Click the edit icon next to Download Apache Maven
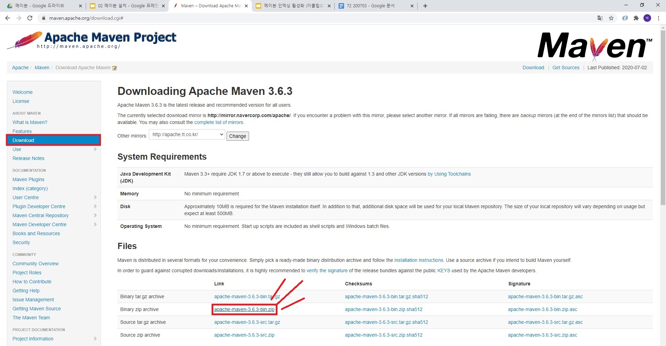Screen dimensions: 666x346 [x=114, y=68]
